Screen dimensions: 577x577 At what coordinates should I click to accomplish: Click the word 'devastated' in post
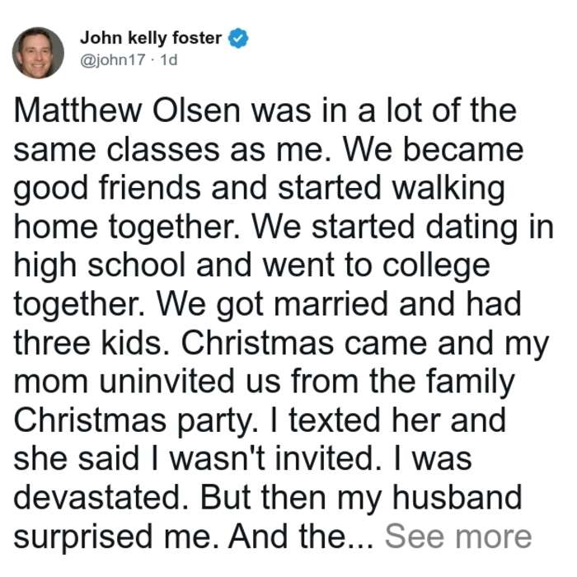click(x=98, y=498)
